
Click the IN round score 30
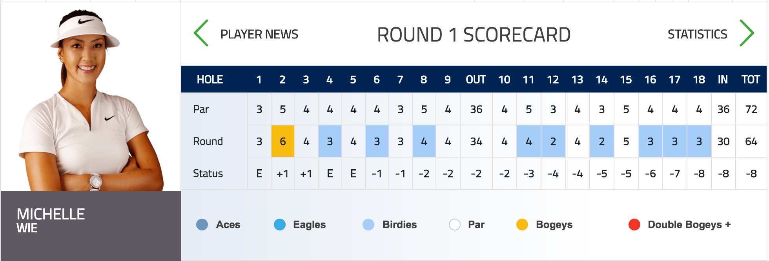coord(723,141)
